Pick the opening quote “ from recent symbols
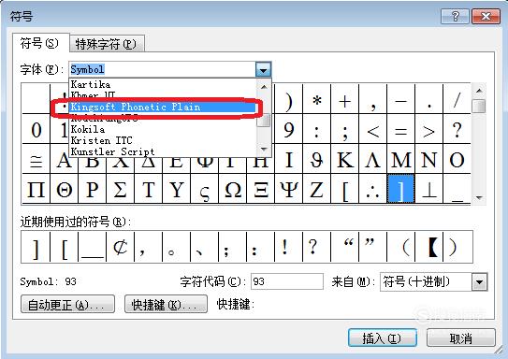The width and height of the screenshot is (508, 359). (344, 247)
